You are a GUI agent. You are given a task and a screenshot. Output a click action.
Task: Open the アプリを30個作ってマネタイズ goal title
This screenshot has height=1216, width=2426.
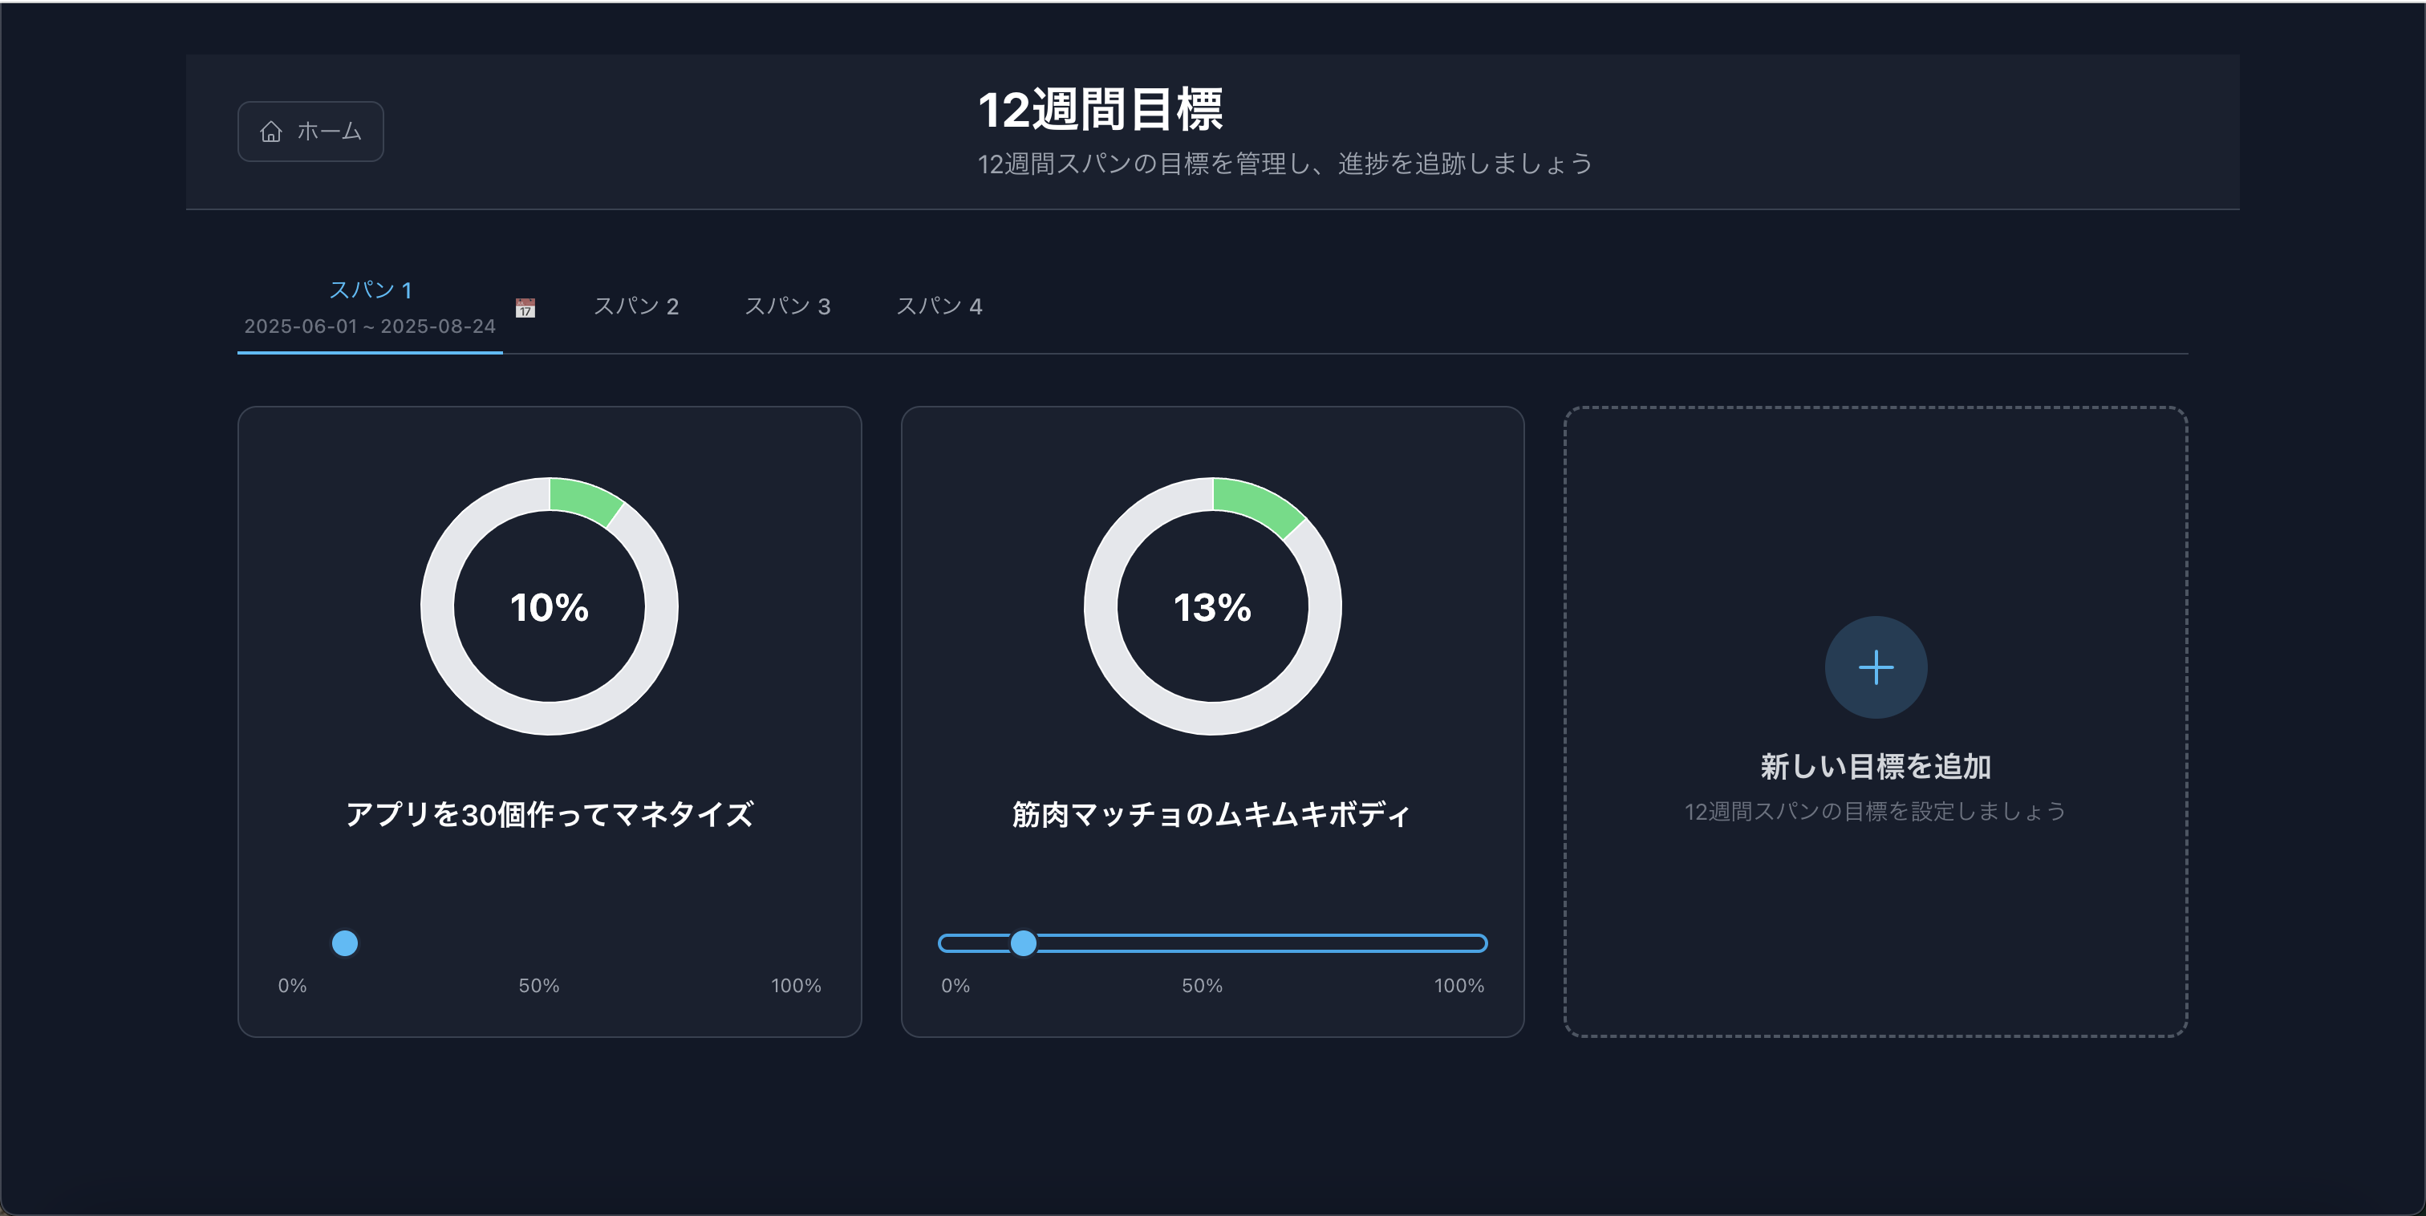(549, 814)
